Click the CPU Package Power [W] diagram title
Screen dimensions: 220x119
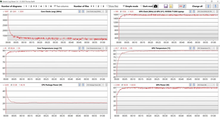[x=52, y=85]
